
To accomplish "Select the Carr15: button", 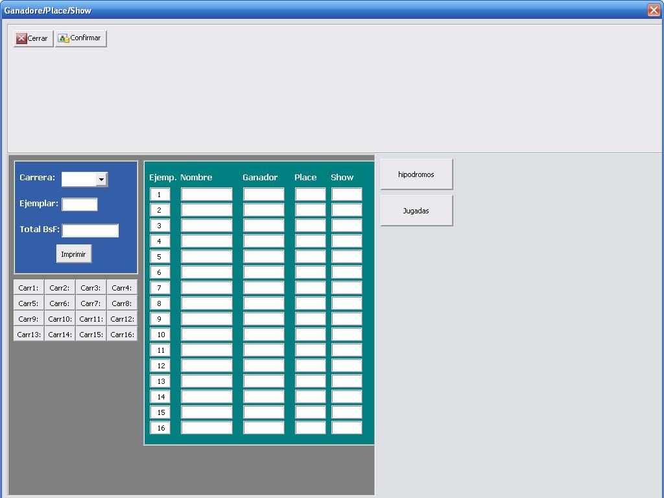I will (x=91, y=334).
